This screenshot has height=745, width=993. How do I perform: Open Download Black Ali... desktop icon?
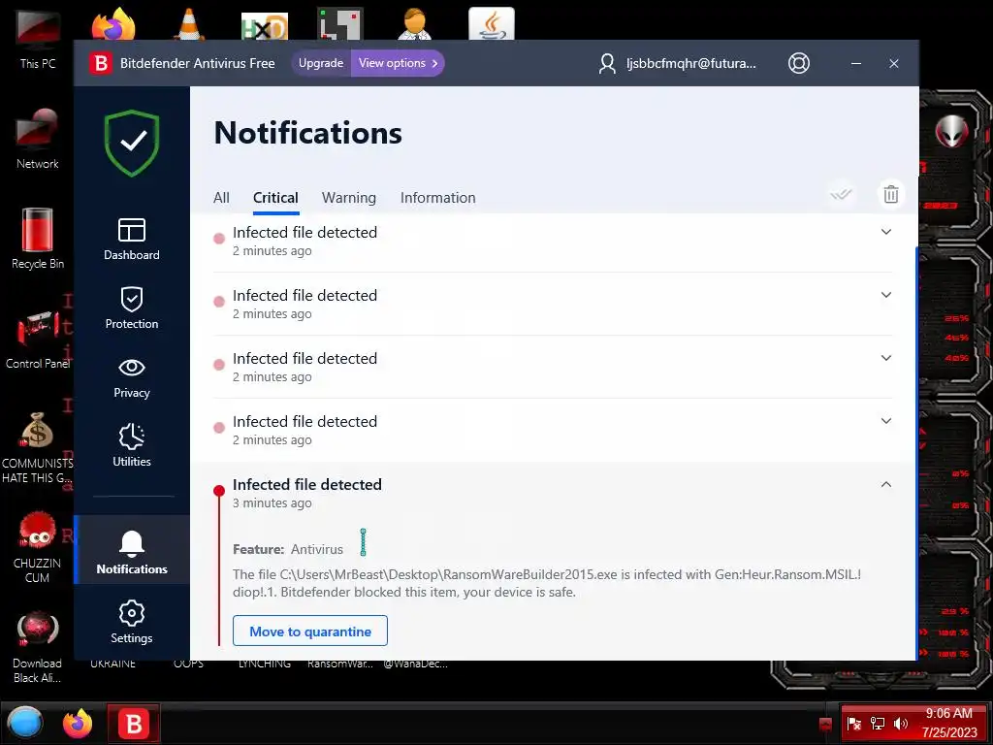coord(38,647)
